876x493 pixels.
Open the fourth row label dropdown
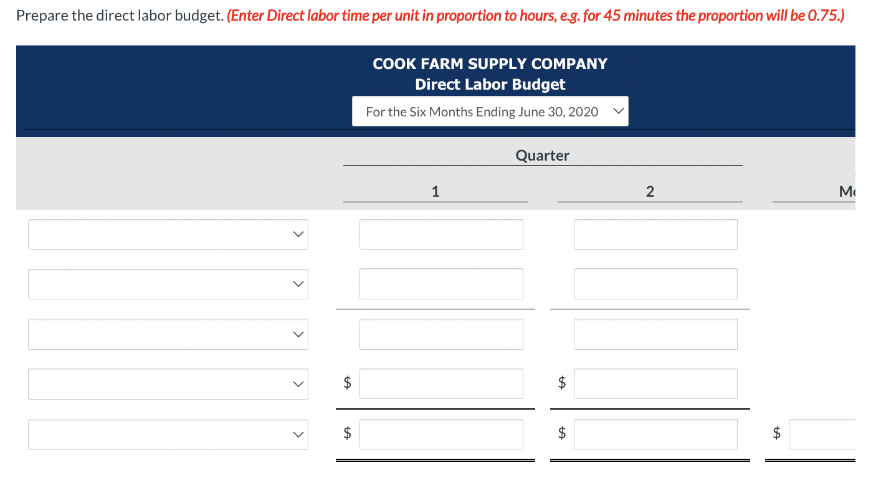point(168,384)
